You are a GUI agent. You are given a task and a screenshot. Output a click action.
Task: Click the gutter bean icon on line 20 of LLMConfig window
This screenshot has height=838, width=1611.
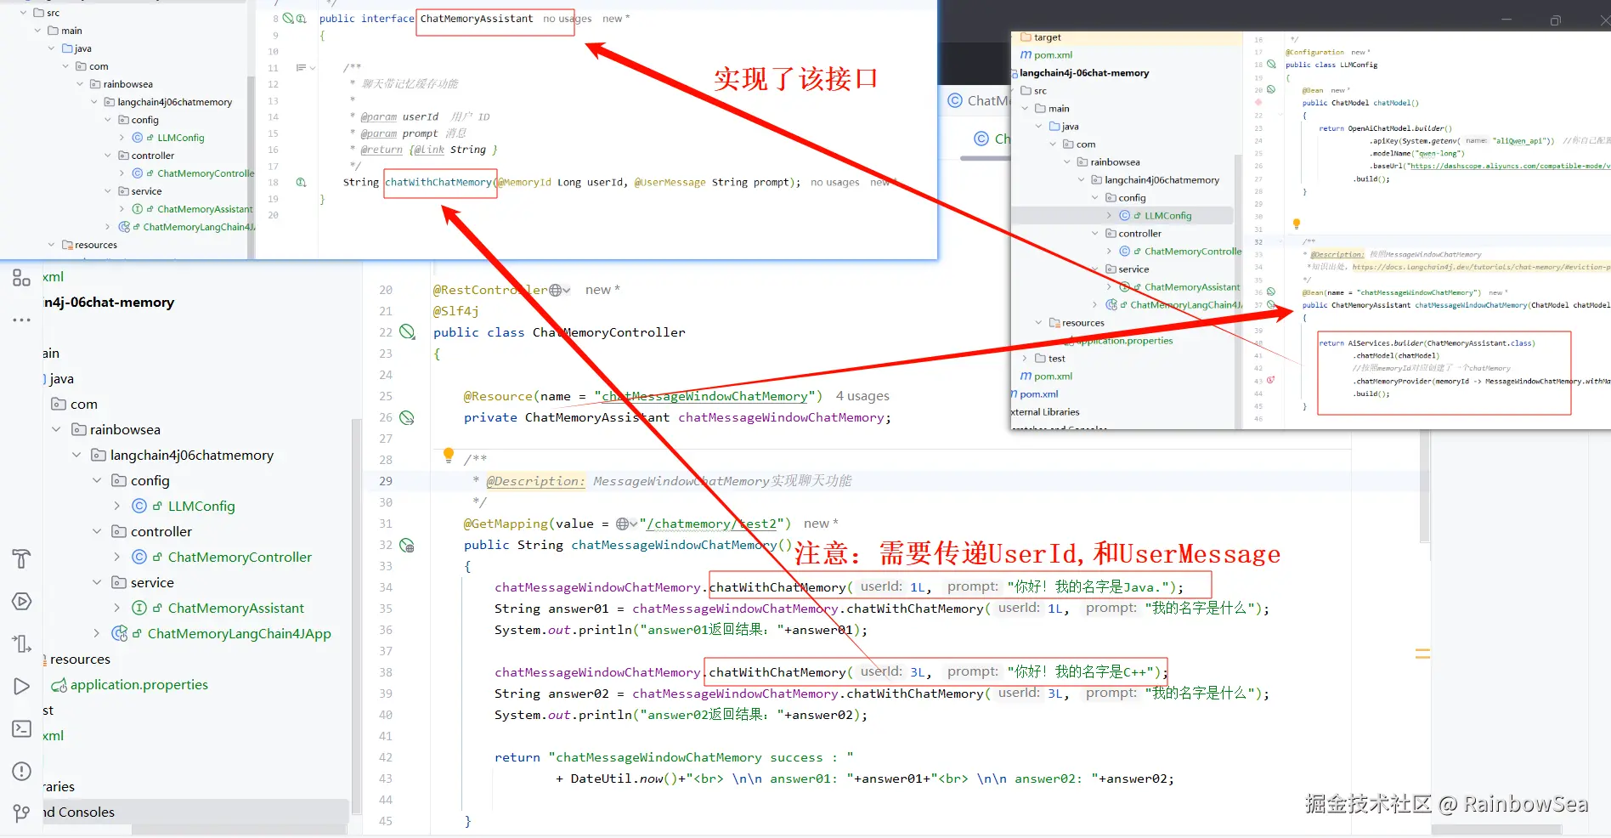[1271, 89]
